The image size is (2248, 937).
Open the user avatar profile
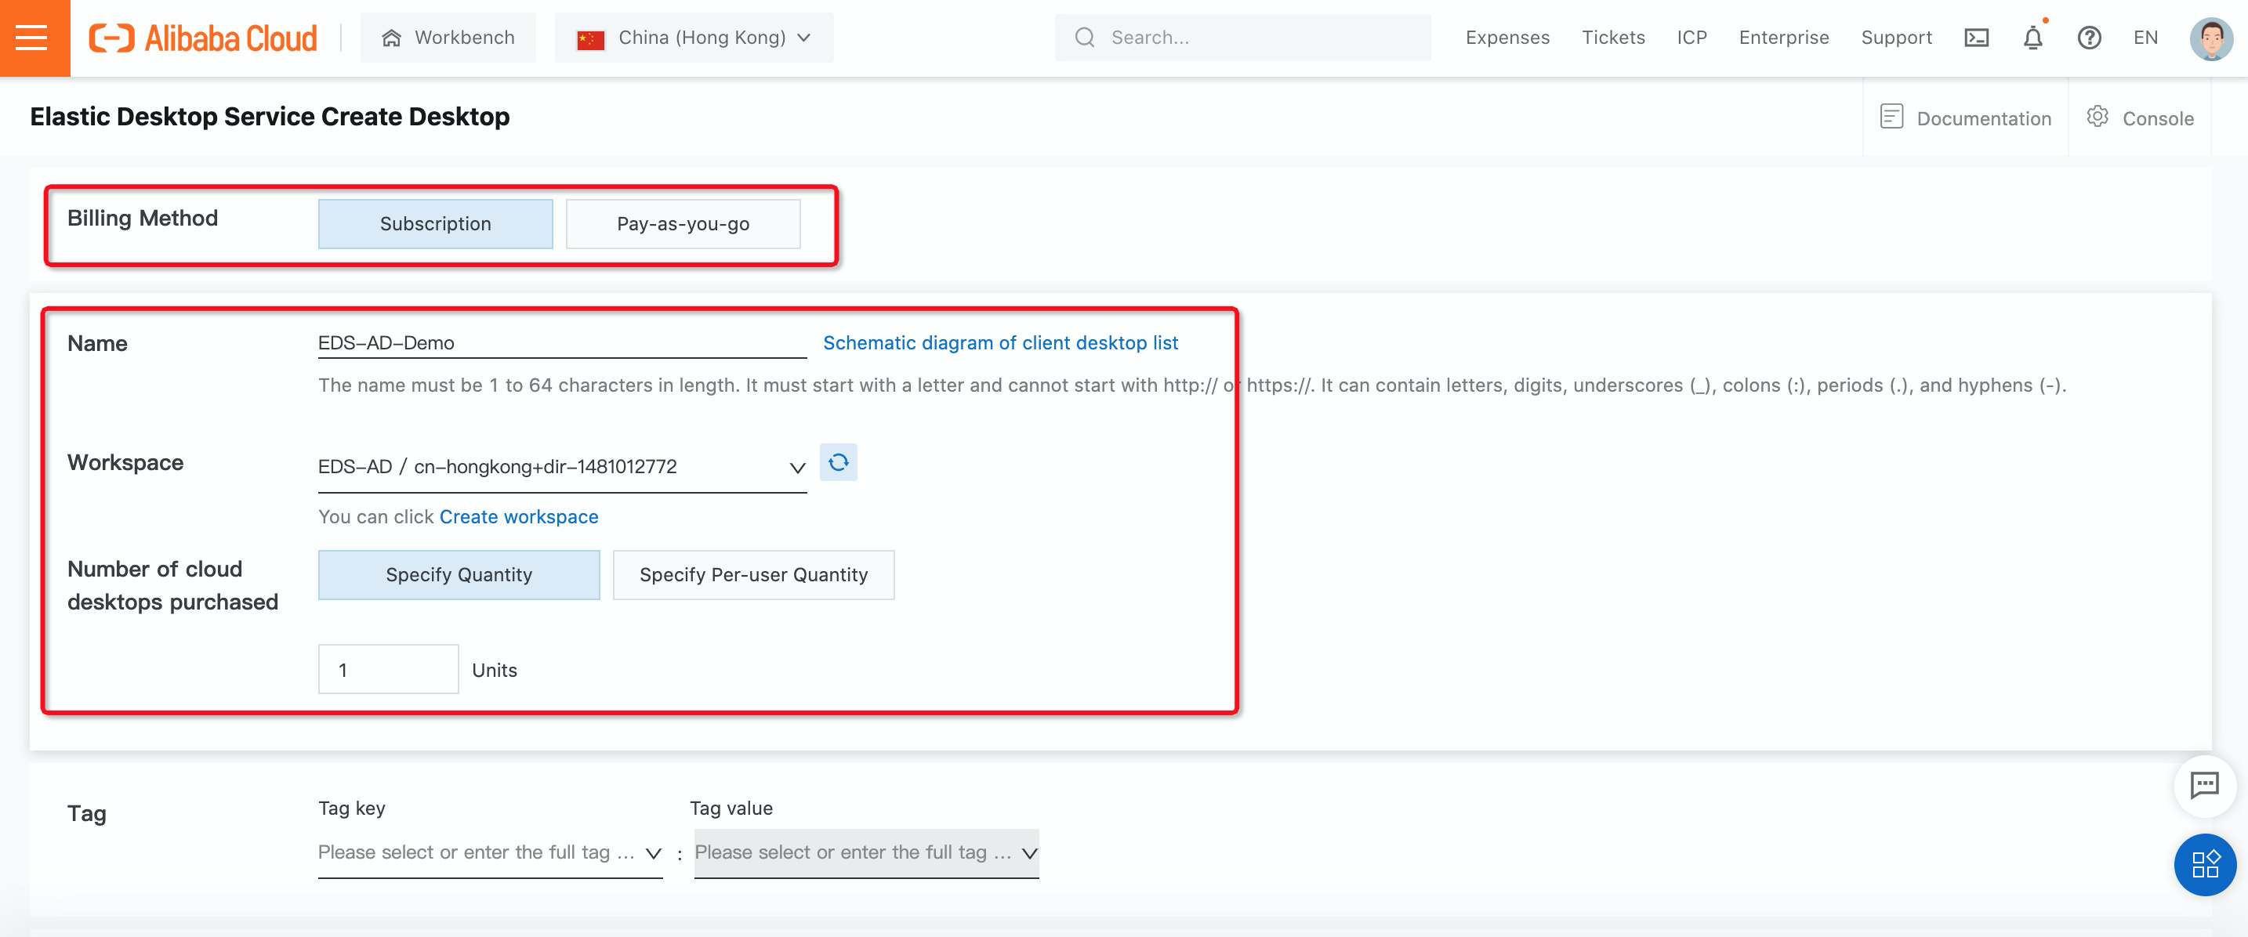(x=2210, y=38)
